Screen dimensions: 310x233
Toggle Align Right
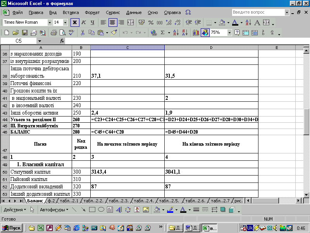(x=121, y=23)
